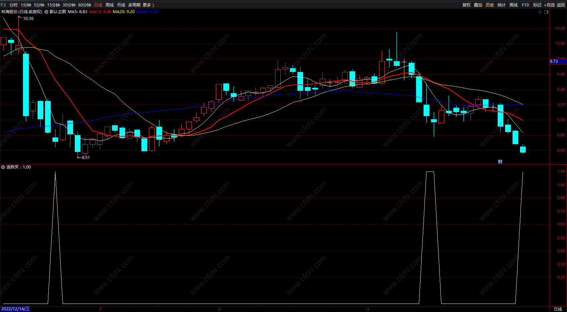Open the 标记 mark tool
The width and height of the screenshot is (567, 312).
coord(537,5)
